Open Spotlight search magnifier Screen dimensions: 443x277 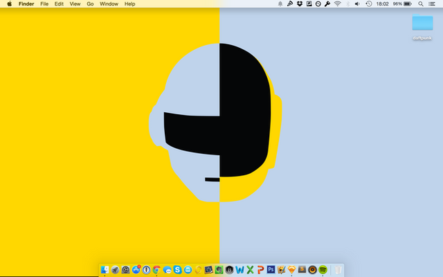[421, 4]
